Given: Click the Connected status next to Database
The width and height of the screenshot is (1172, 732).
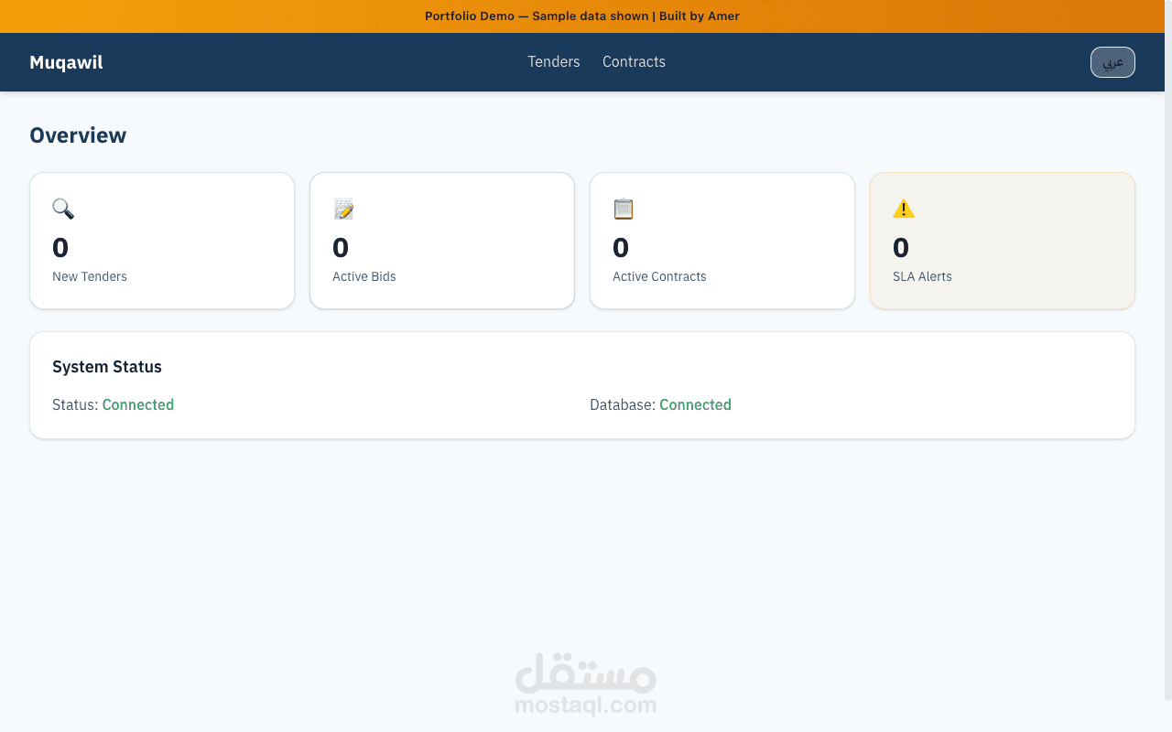Looking at the screenshot, I should click(695, 404).
